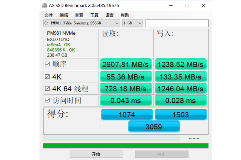Click the 4K 64 thread read 728.18 MB/s
This screenshot has width=241, height=160.
(x=126, y=89)
